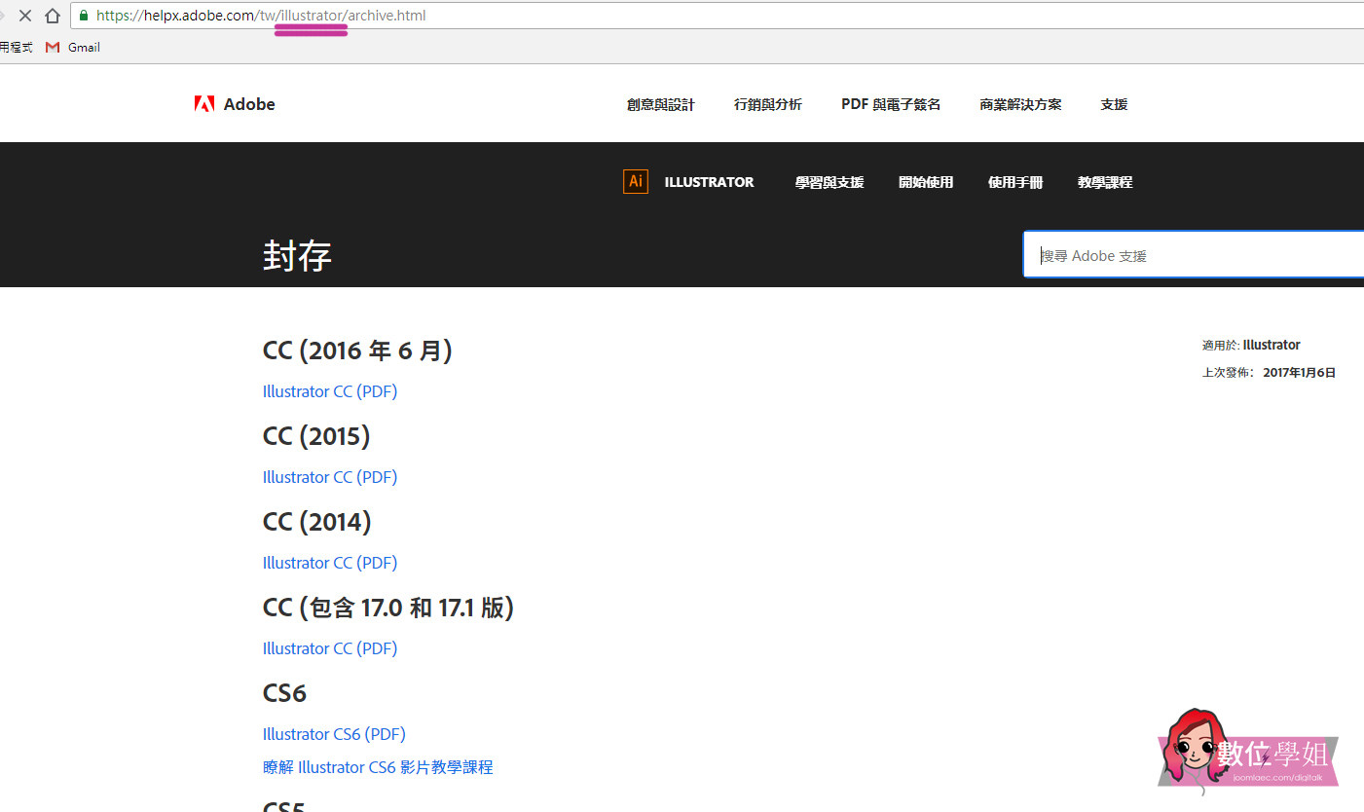Click the stop loading X icon
Viewport: 1364px width, 812px height.
coord(25,16)
